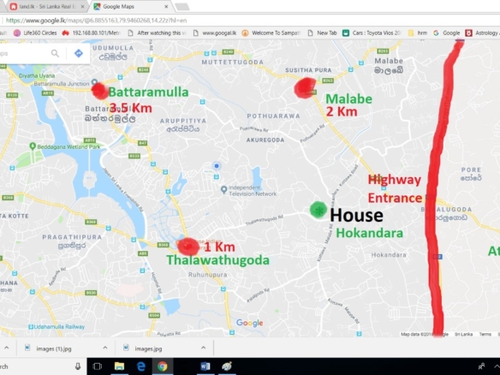Click the Independent Television Network pin
The height and width of the screenshot is (375, 500).
223,190
